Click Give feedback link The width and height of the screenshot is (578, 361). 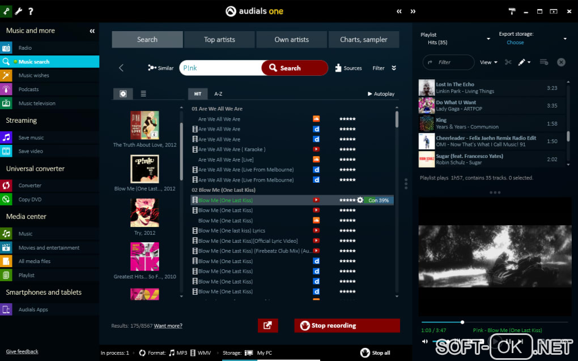coord(22,351)
